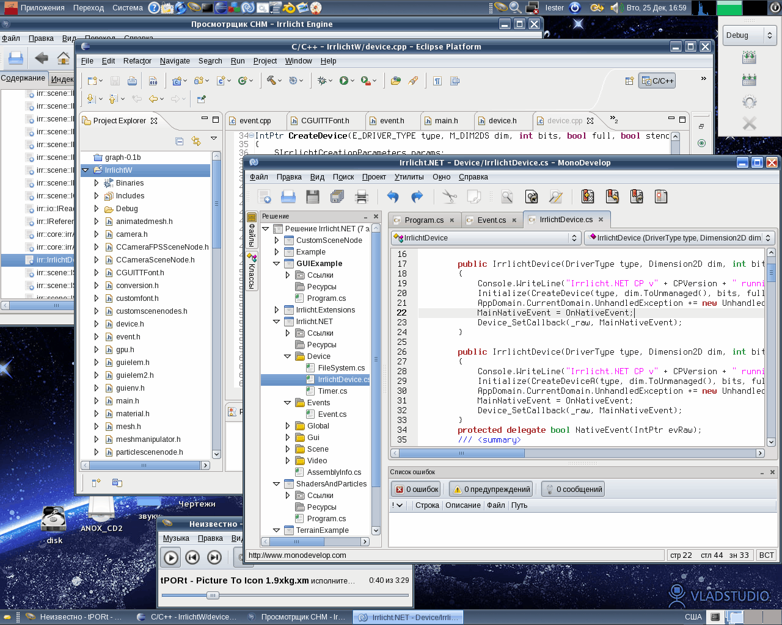Toggle bookmark icon in MonoDevelop toolbar
Screen dimensions: 782x625
click(x=588, y=197)
